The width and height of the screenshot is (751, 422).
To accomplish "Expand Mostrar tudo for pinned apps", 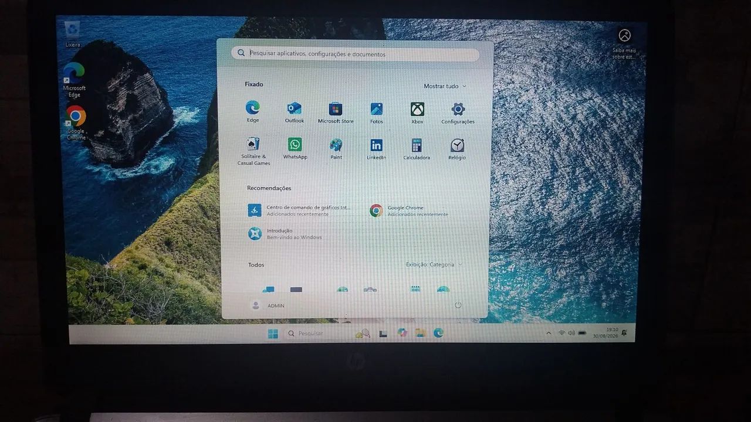I will tap(445, 86).
